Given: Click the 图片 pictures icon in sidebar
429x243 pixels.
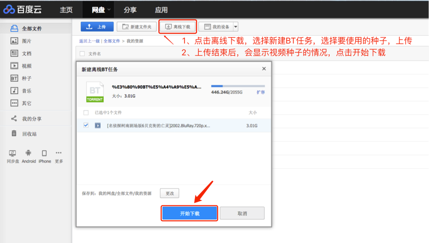Looking at the screenshot, I should (14, 41).
